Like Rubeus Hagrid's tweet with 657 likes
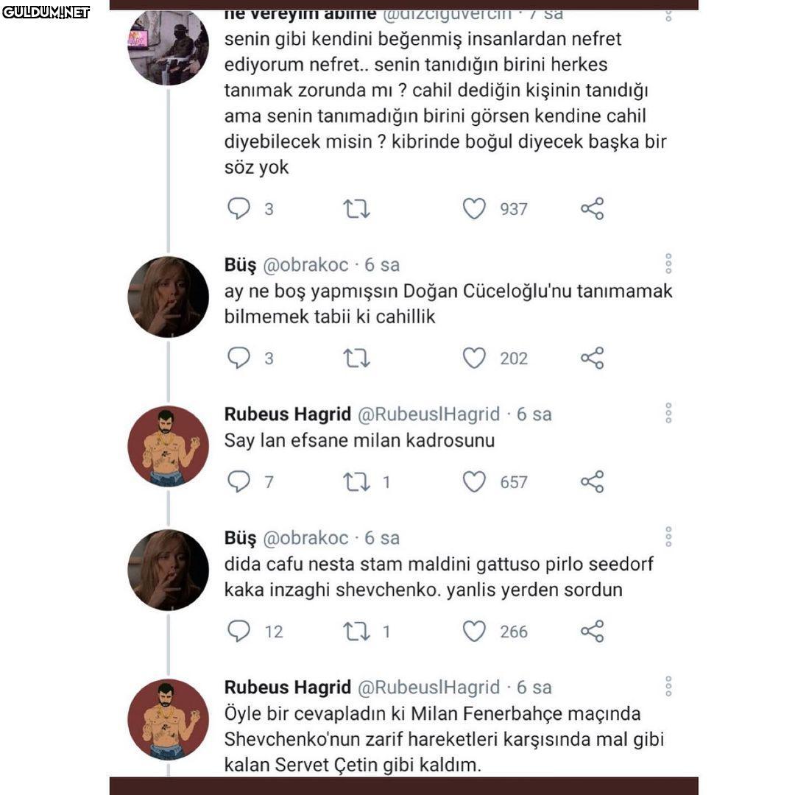795x795 pixels. (474, 481)
